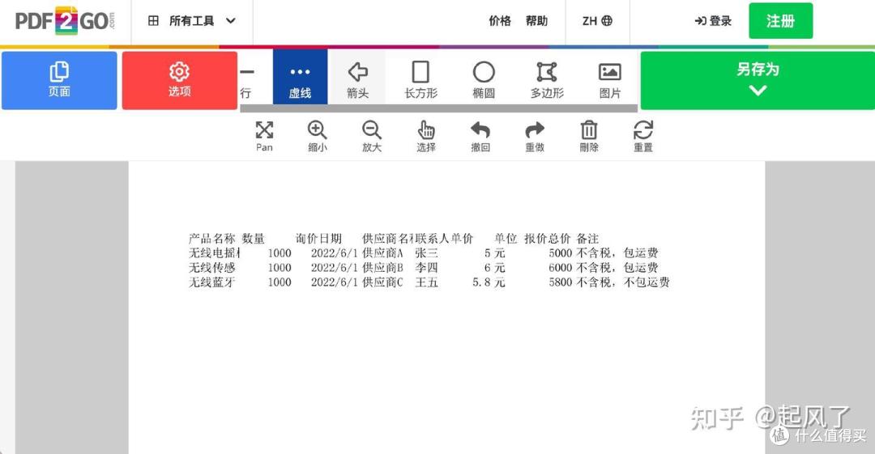Click the green 注册 button
Image resolution: width=875 pixels, height=454 pixels.
pyautogui.click(x=780, y=21)
